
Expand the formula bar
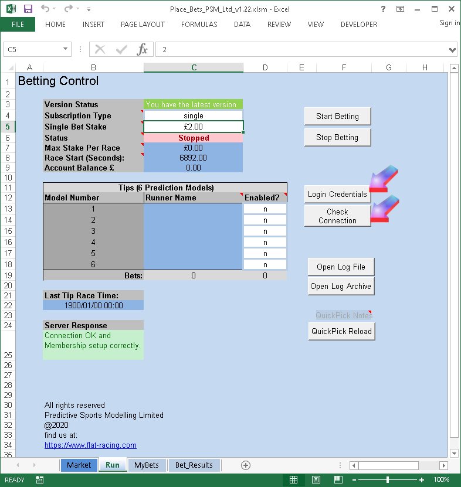[x=452, y=50]
